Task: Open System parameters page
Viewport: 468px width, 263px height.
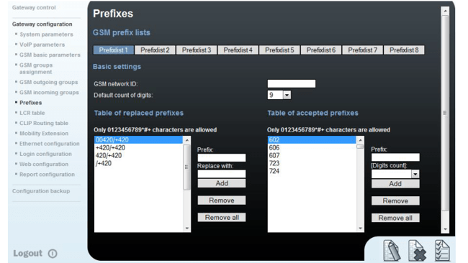Action: point(46,34)
